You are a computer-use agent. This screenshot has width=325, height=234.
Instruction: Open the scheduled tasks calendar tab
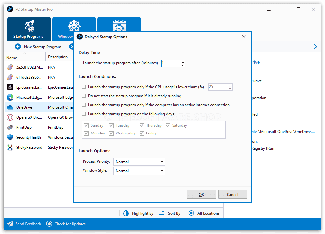coord(119,25)
